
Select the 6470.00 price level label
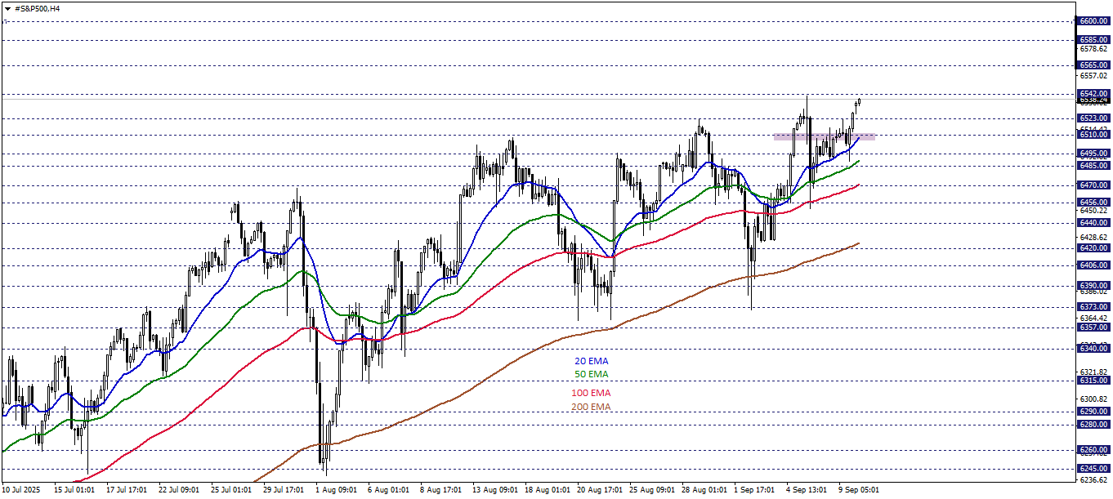coord(1093,185)
